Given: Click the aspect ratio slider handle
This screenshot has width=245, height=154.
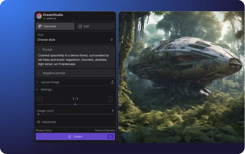Looking at the screenshot, I should [x=75, y=104].
